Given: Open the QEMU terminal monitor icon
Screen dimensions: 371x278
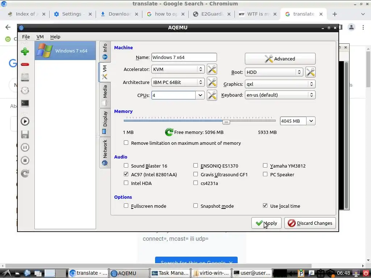Looking at the screenshot, I should tap(25, 103).
